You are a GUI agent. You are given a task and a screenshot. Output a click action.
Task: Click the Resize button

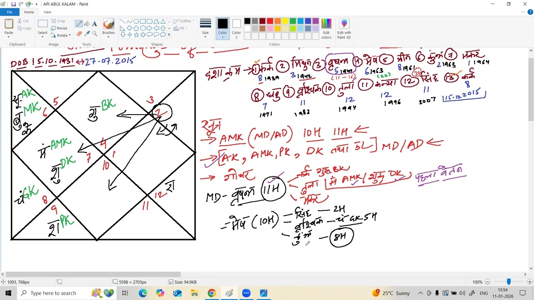[x=59, y=28]
